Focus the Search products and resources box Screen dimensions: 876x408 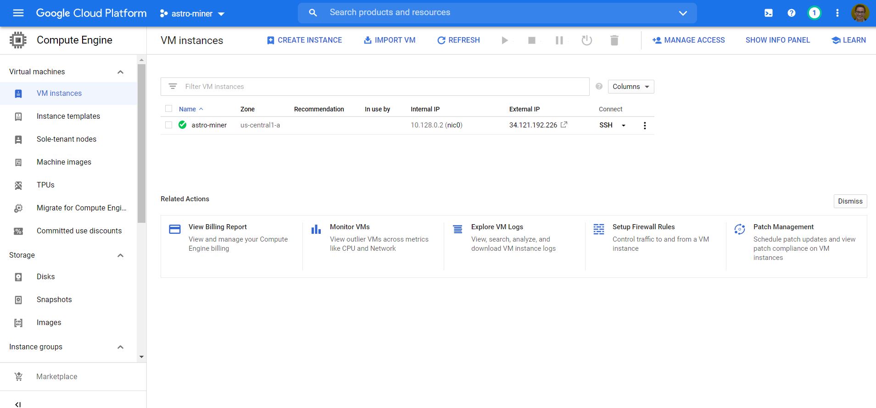tap(497, 13)
